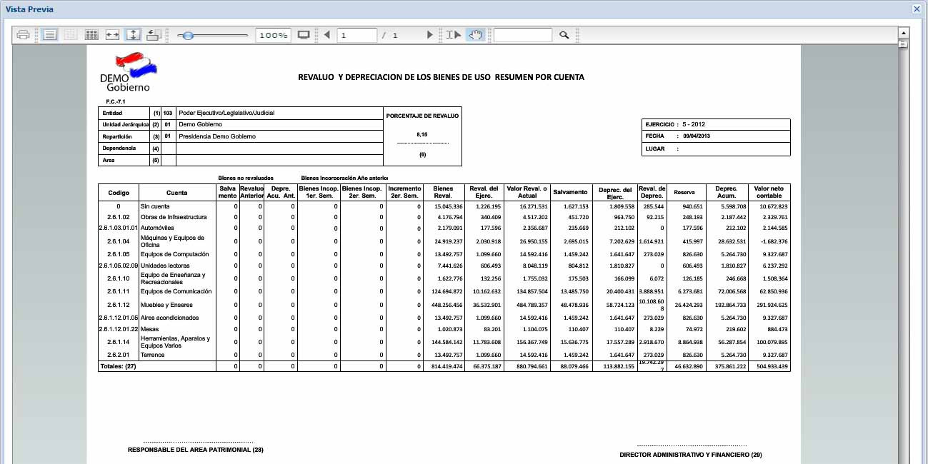The width and height of the screenshot is (928, 464).
Task: Click 'Poder Ejecutivo/Legislativo/Judicial' entity value
Action: tap(226, 113)
